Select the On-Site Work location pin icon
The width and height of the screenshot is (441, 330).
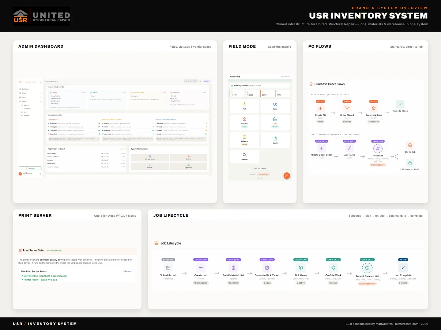click(x=333, y=268)
